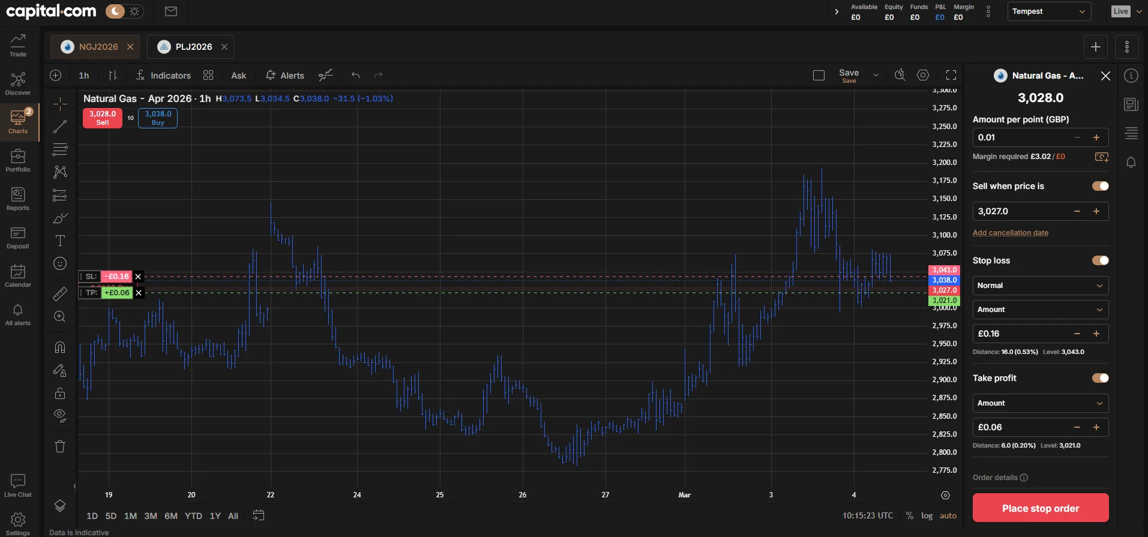Viewport: 1148px width, 537px height.
Task: Save the chart layout
Action: point(849,76)
